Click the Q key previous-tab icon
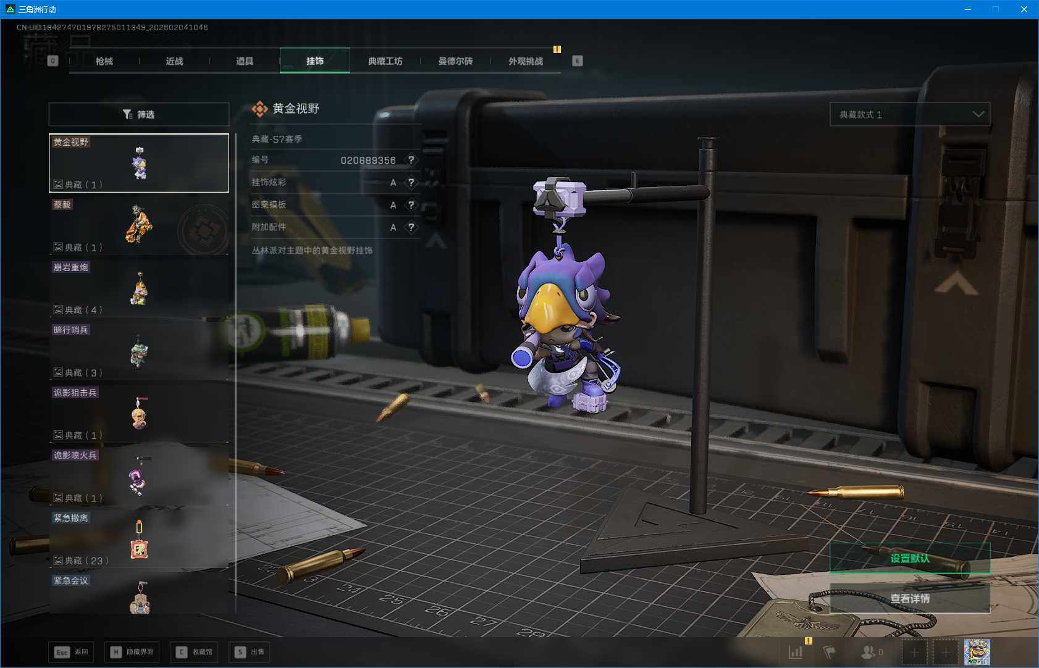Image resolution: width=1039 pixels, height=668 pixels. pyautogui.click(x=53, y=61)
